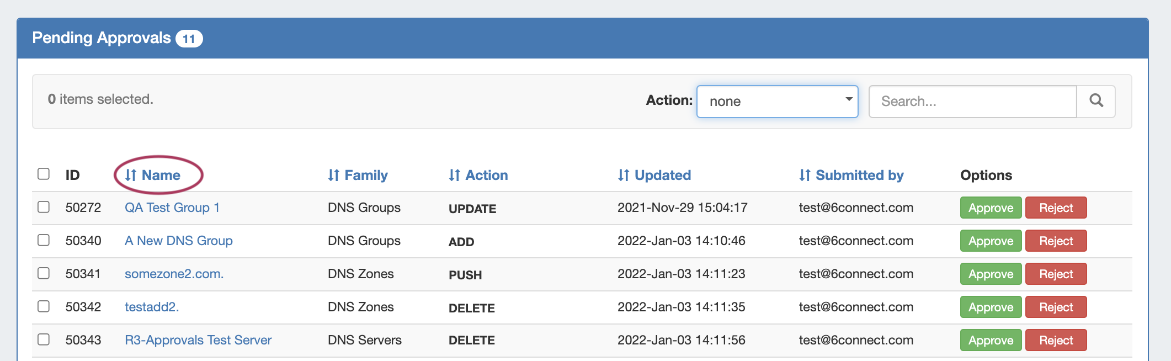Select the checkbox for row 50341
This screenshot has width=1171, height=361.
(44, 273)
